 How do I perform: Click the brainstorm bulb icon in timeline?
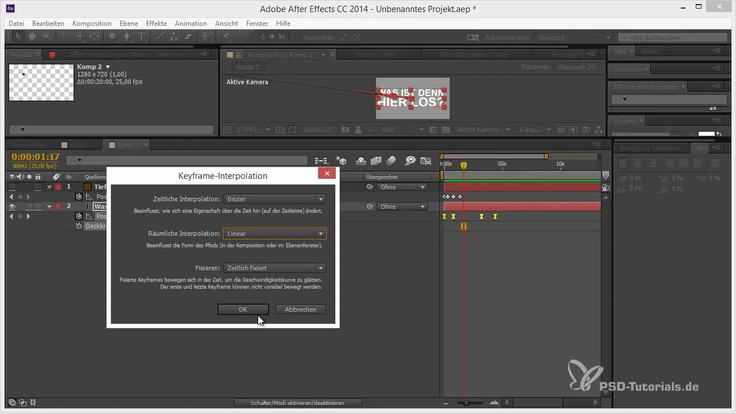coord(410,160)
